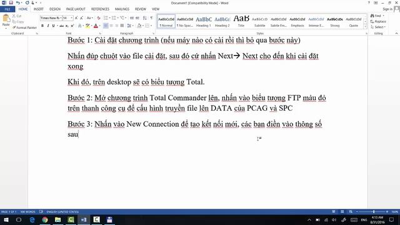
Task: Toggle Bold formatting
Action: [42, 26]
